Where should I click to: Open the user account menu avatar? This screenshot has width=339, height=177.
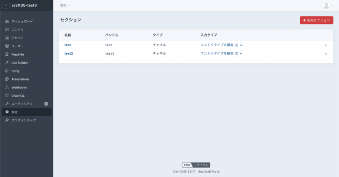(x=327, y=6)
